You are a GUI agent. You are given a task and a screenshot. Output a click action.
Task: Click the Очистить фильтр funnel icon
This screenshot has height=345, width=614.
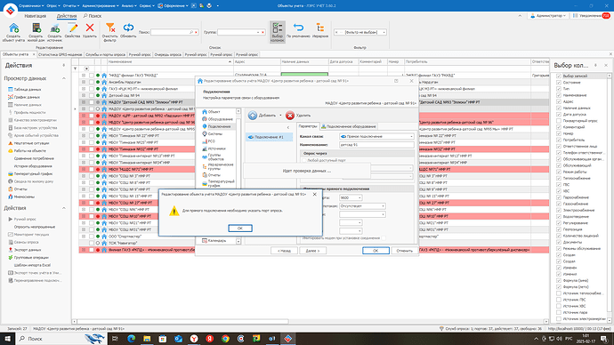[110, 28]
